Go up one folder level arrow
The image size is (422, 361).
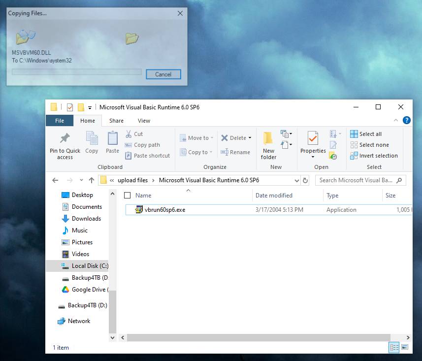tap(92, 180)
